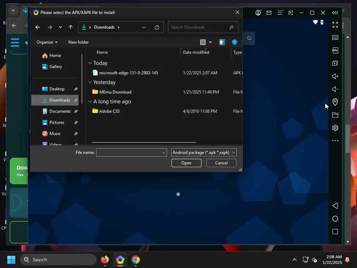Open recent locations dropdown arrow
Screen dimensions: 357x268
tap(60, 27)
